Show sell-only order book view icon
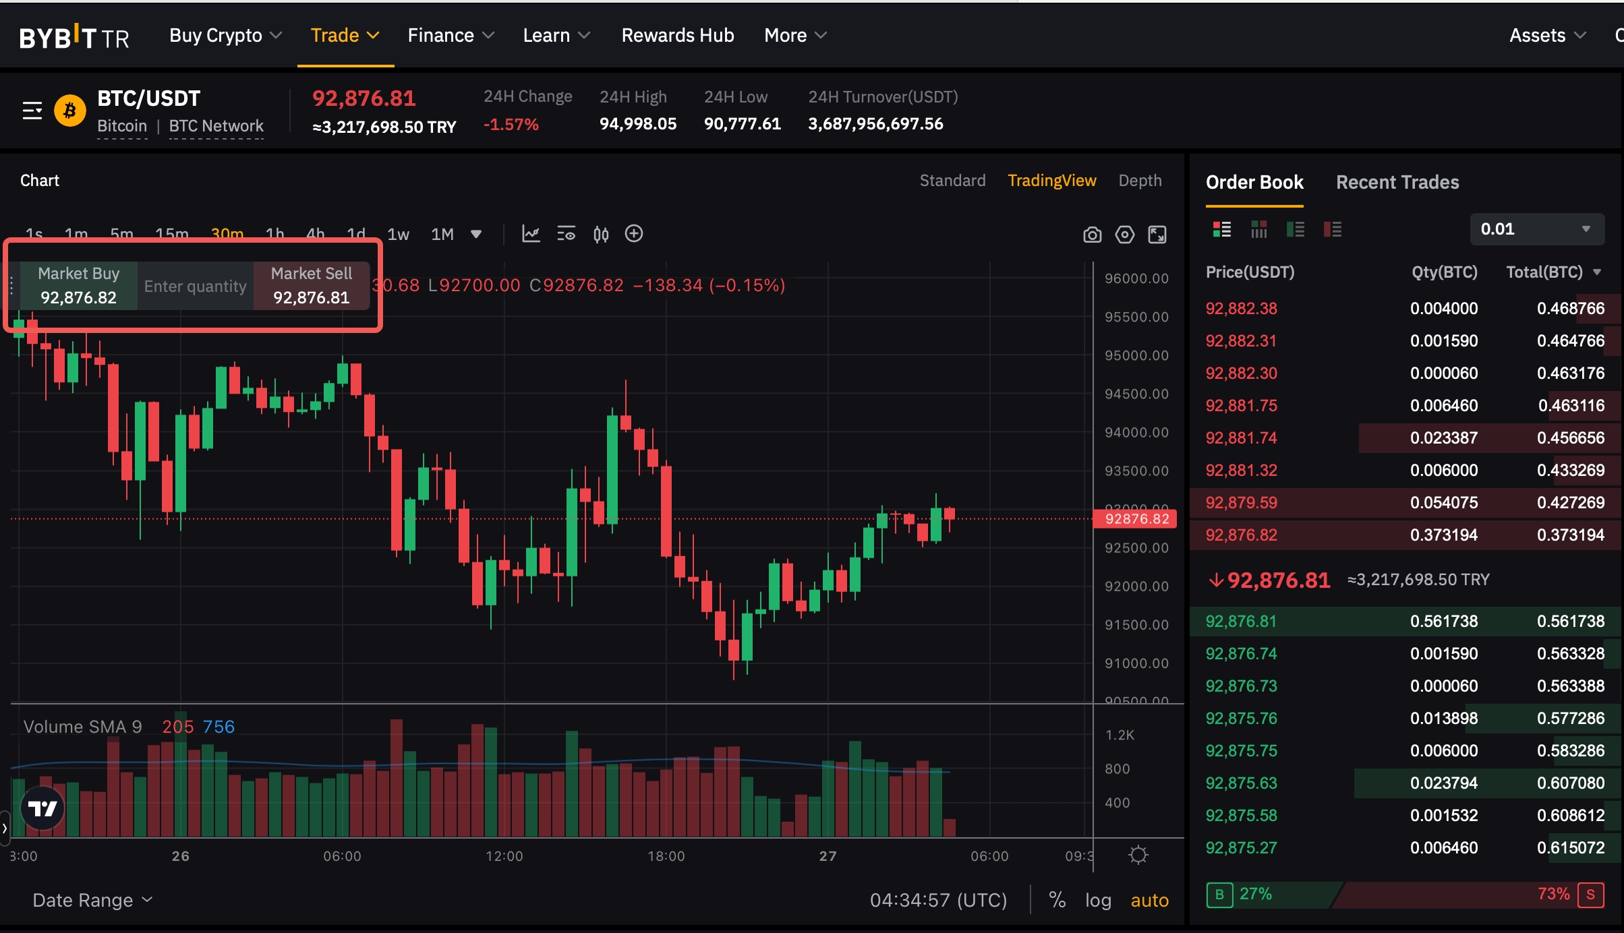Viewport: 1624px width, 933px height. click(x=1332, y=229)
